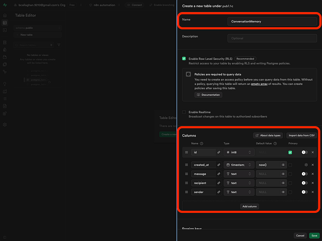Mark the message column as primary key

[x=290, y=174]
